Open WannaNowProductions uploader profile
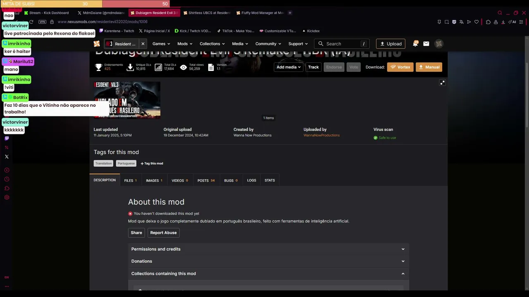This screenshot has height=297, width=529. [x=322, y=135]
